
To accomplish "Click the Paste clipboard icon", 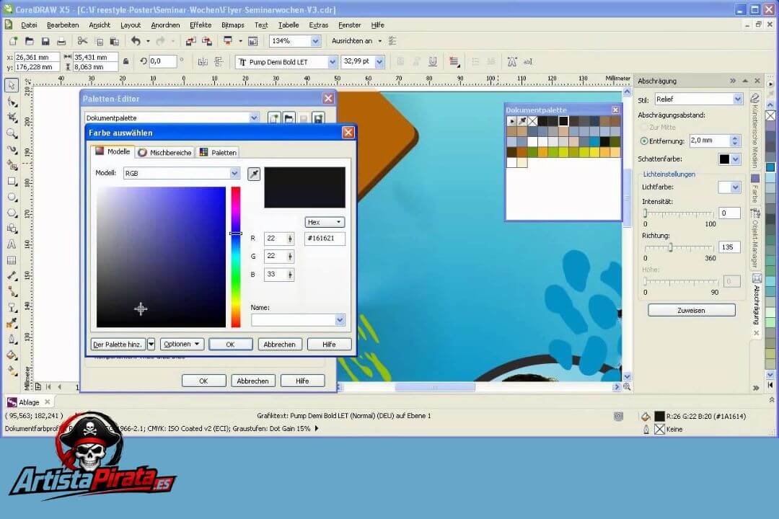I will click(x=114, y=41).
